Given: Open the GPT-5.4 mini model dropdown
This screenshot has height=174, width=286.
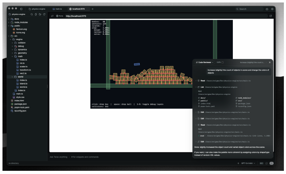Looking at the screenshot, I should coord(248,163).
